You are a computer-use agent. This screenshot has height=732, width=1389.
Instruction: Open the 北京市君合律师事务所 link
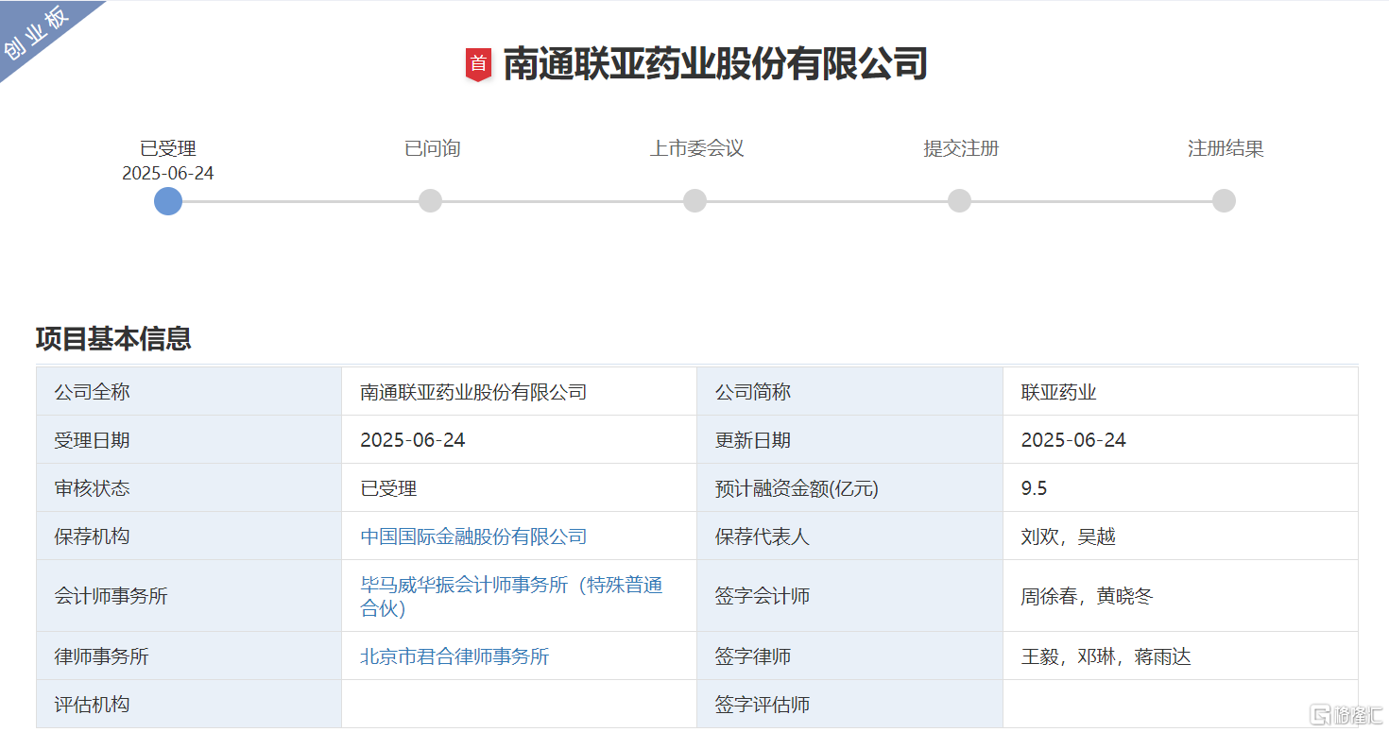coord(454,656)
